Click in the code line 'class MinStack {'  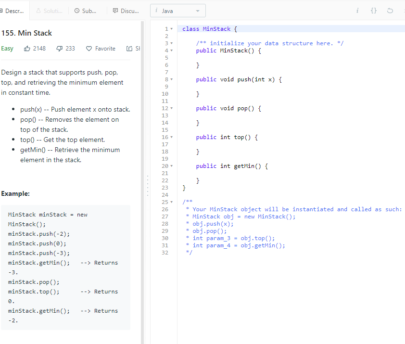click(210, 29)
